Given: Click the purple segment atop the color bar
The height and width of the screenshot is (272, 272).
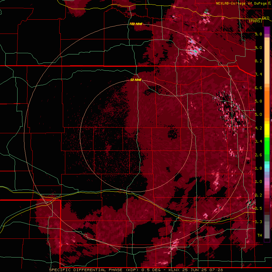Looking at the screenshot, I should (x=267, y=30).
